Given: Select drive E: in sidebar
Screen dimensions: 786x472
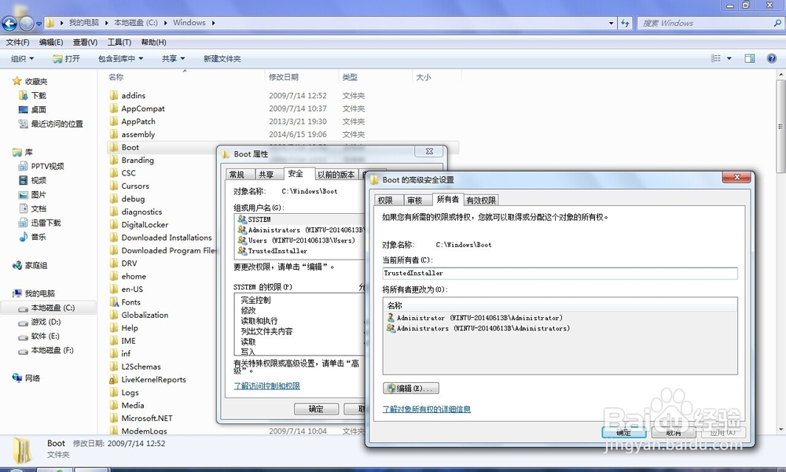Looking at the screenshot, I should click(x=39, y=336).
